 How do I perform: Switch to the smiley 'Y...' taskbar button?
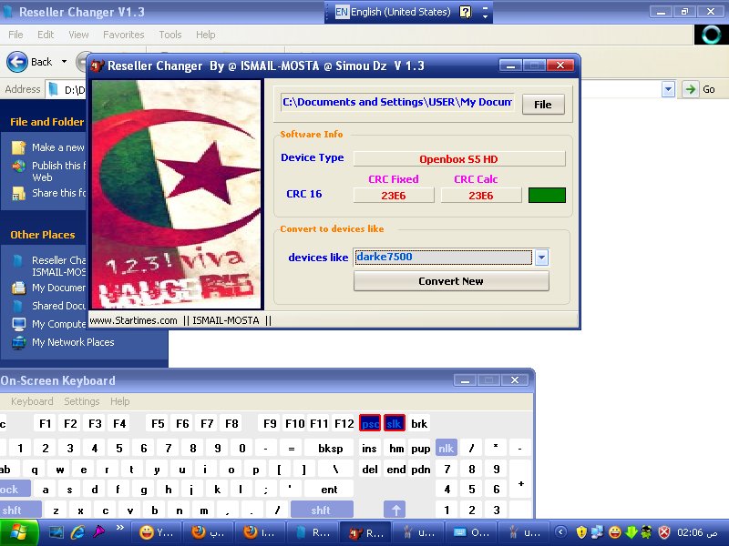tap(157, 532)
